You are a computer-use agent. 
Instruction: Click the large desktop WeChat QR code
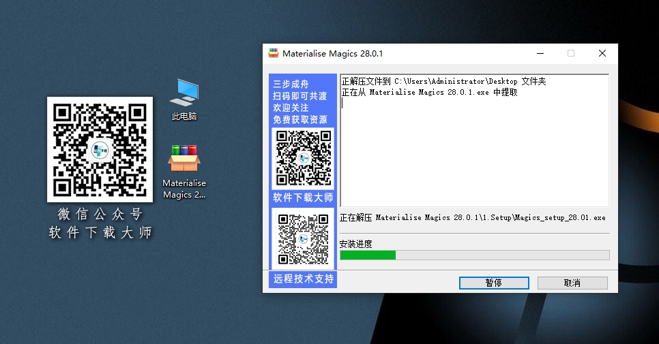(x=100, y=149)
